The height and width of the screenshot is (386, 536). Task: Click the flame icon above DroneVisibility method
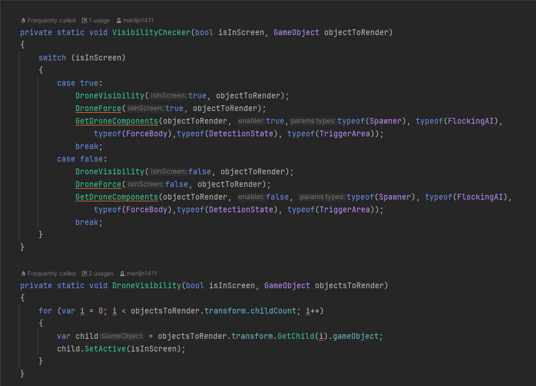(23, 273)
